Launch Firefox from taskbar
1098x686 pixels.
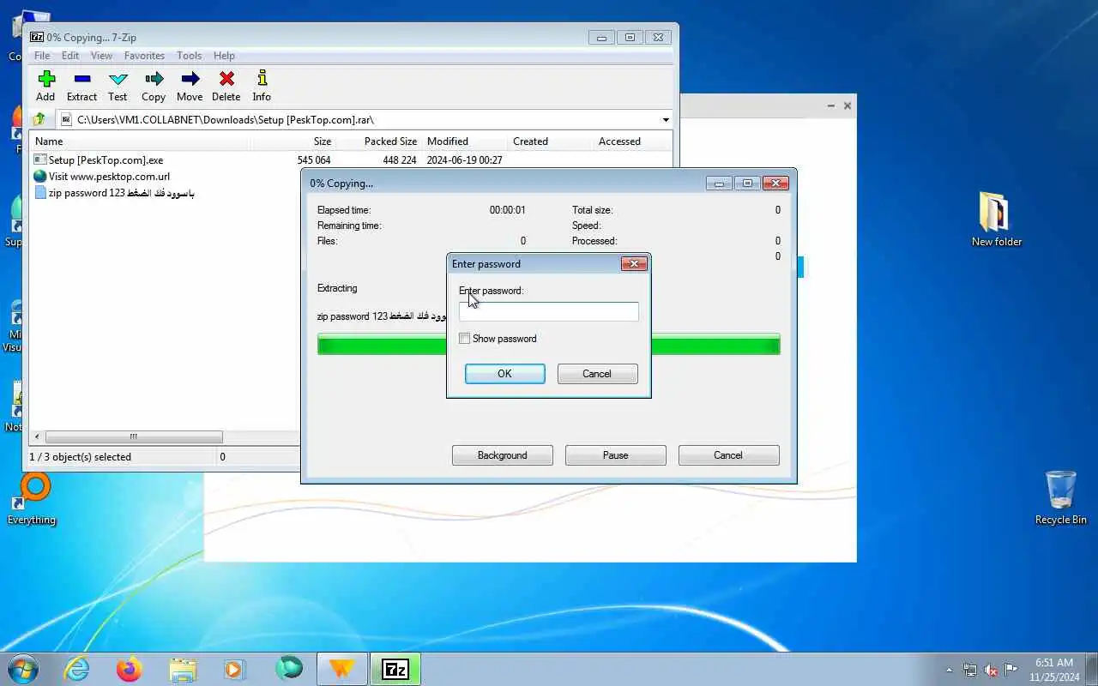click(x=130, y=669)
